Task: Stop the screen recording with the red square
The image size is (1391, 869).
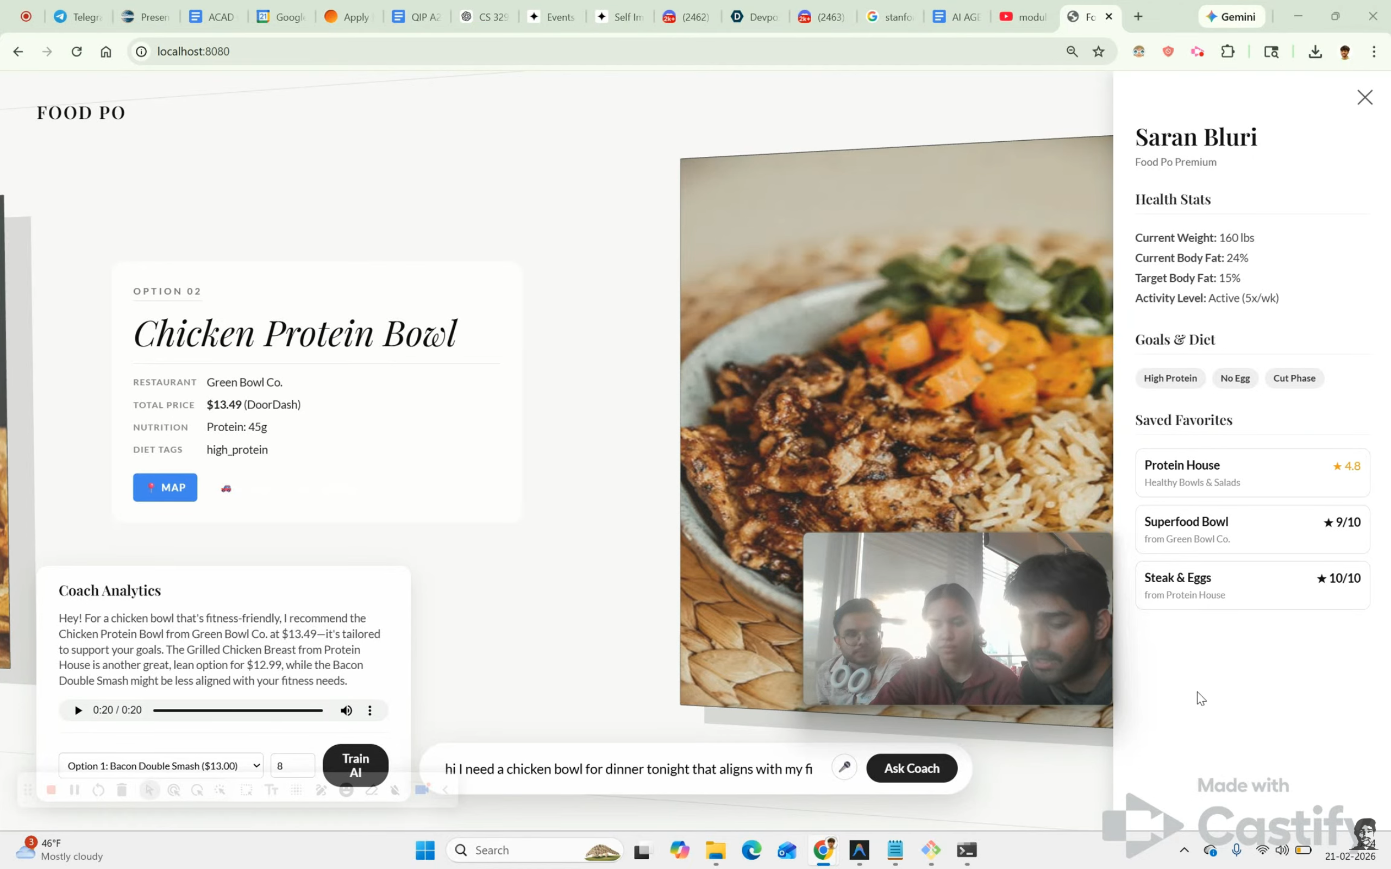Action: pyautogui.click(x=51, y=790)
